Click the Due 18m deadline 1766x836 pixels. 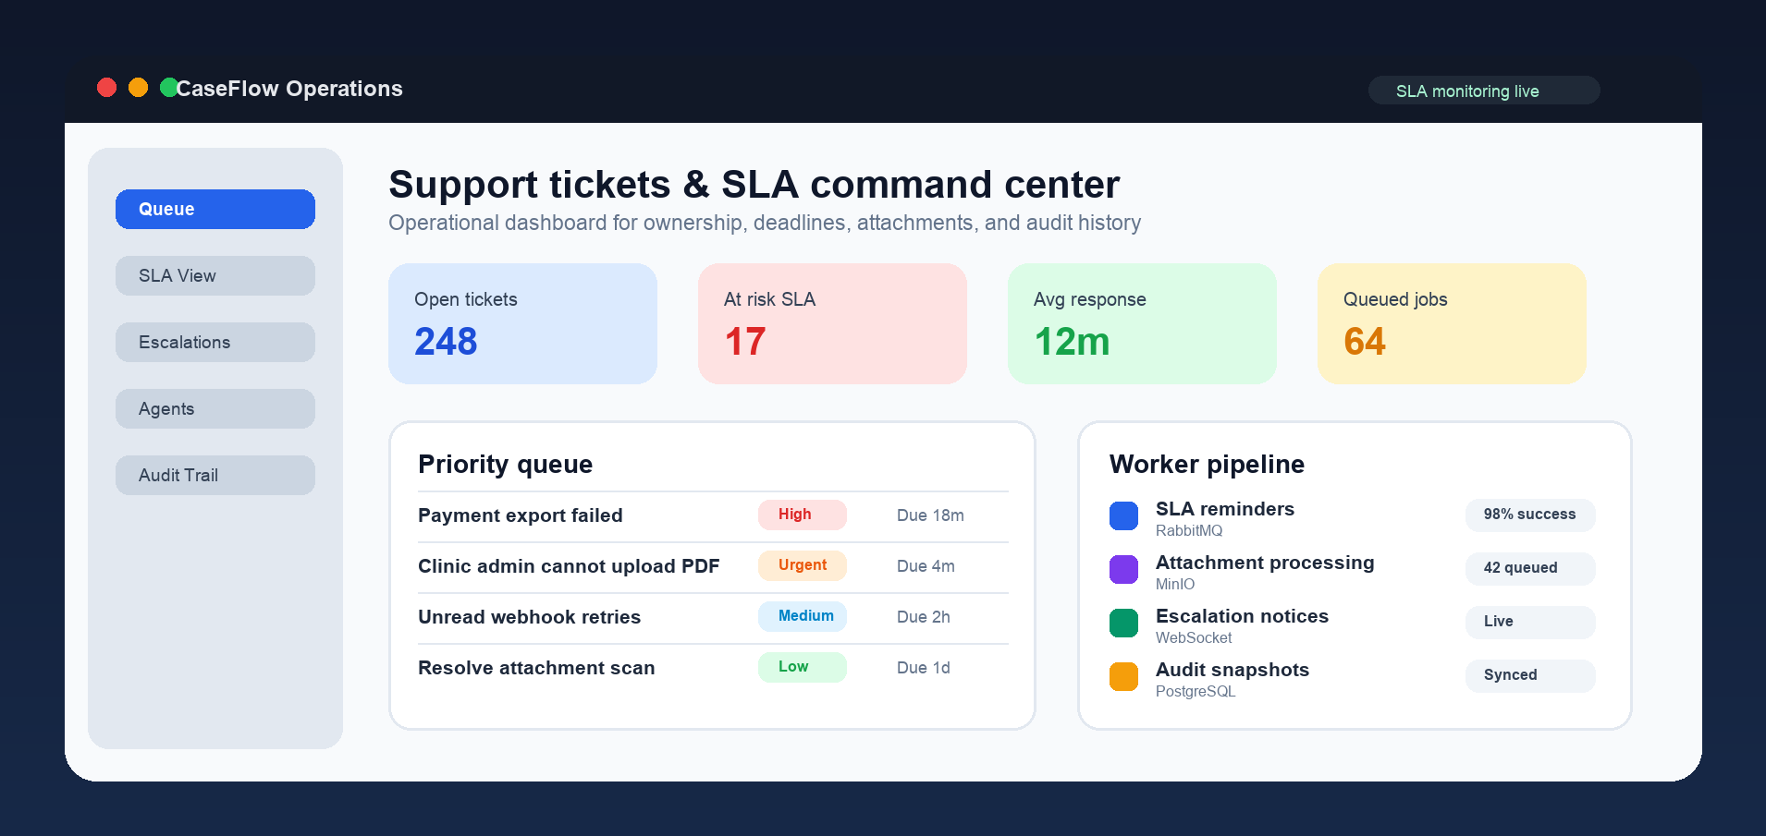coord(930,515)
